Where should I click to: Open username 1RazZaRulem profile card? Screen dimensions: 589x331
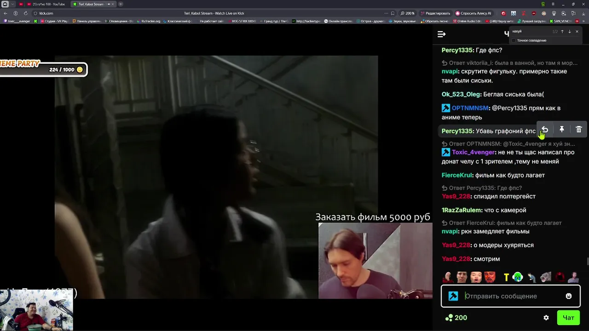tap(462, 210)
